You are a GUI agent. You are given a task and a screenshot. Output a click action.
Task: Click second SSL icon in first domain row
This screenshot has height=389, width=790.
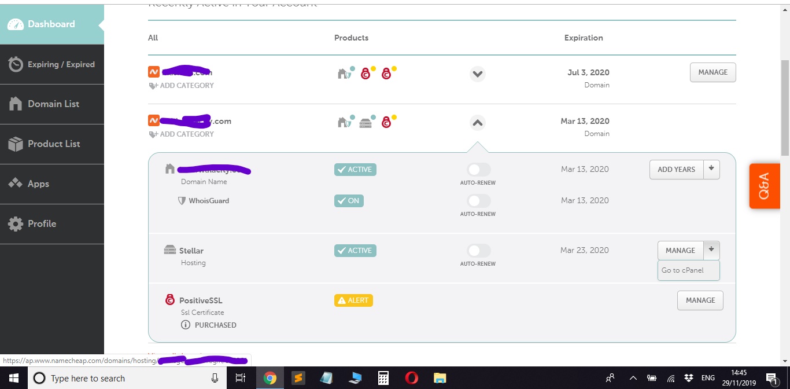(388, 73)
